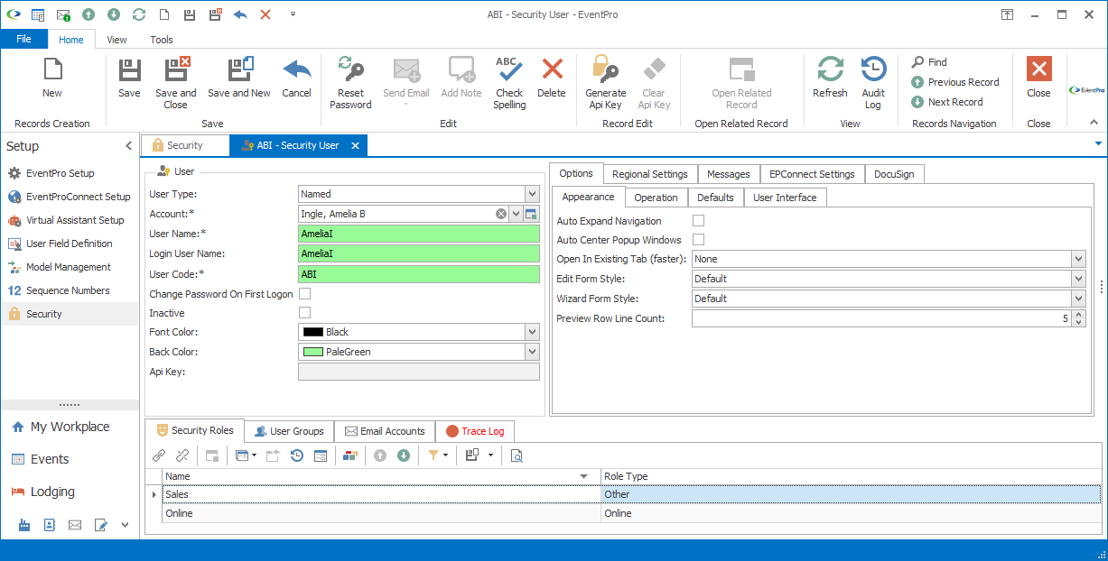Open the User Interface sub-tab
Image resolution: width=1108 pixels, height=561 pixels.
point(785,198)
